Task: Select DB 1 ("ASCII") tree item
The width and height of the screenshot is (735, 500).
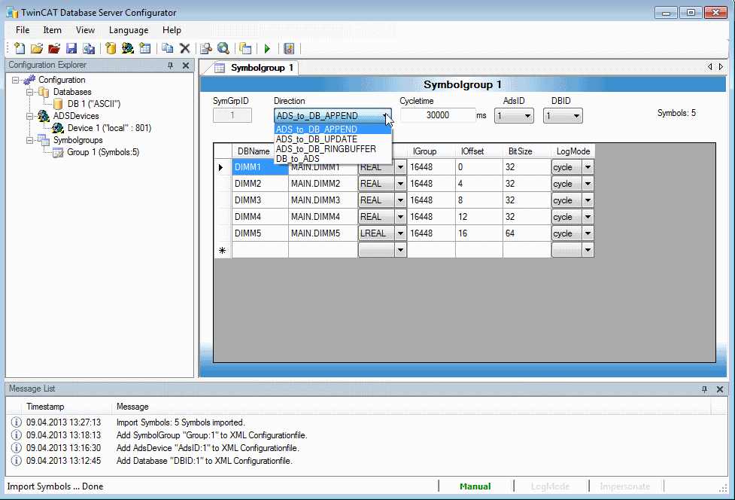Action: [94, 104]
